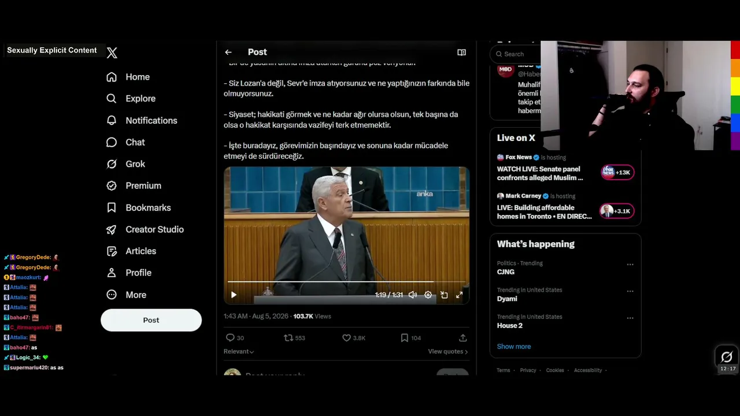
Task: Open the Cookies footer link
Action: [x=555, y=370]
